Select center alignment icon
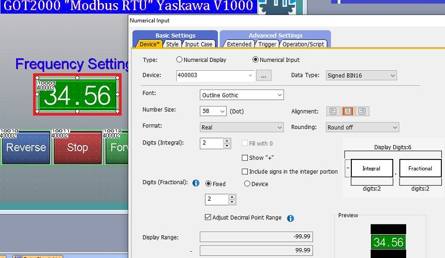Screen dimensions: 445x258 coord(347,111)
